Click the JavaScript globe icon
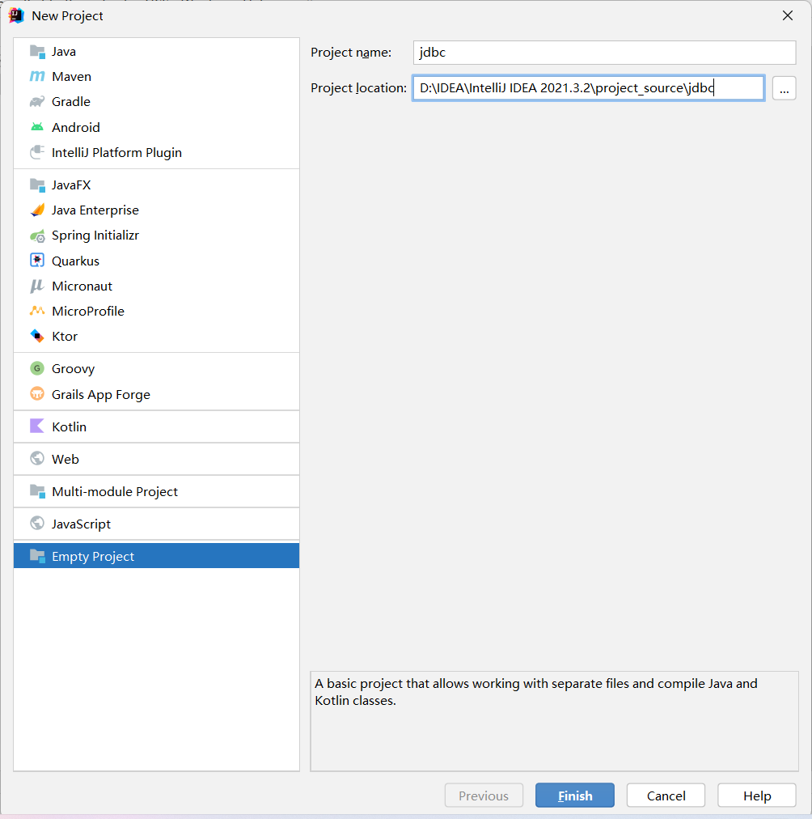Image resolution: width=812 pixels, height=819 pixels. (x=37, y=524)
